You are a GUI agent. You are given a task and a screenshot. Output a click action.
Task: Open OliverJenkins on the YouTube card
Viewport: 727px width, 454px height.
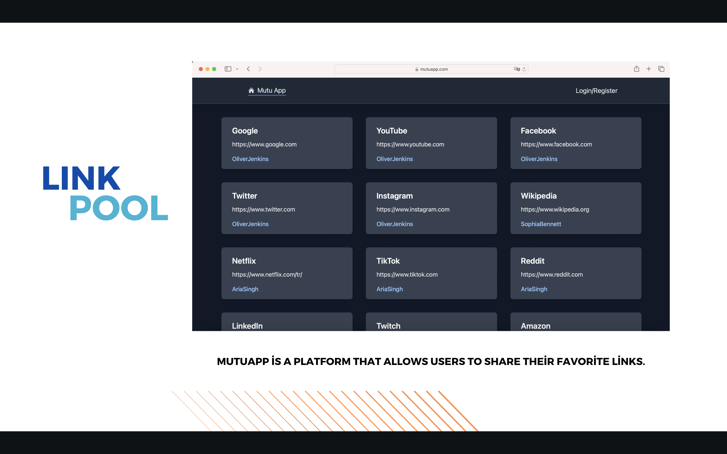coord(395,159)
